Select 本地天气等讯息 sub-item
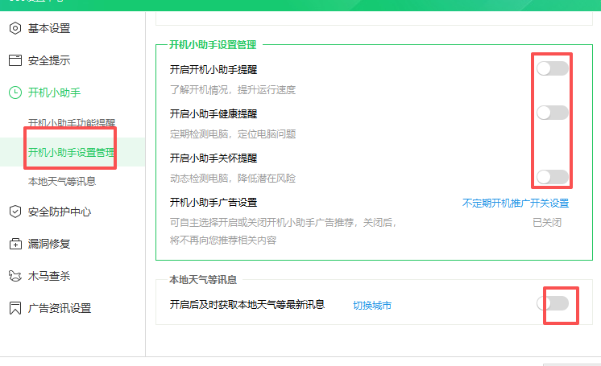This screenshot has height=366, width=601. [62, 181]
